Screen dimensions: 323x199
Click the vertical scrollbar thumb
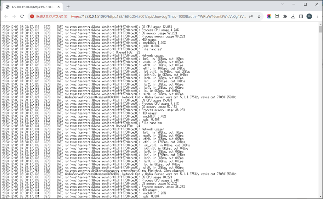pos(320,29)
